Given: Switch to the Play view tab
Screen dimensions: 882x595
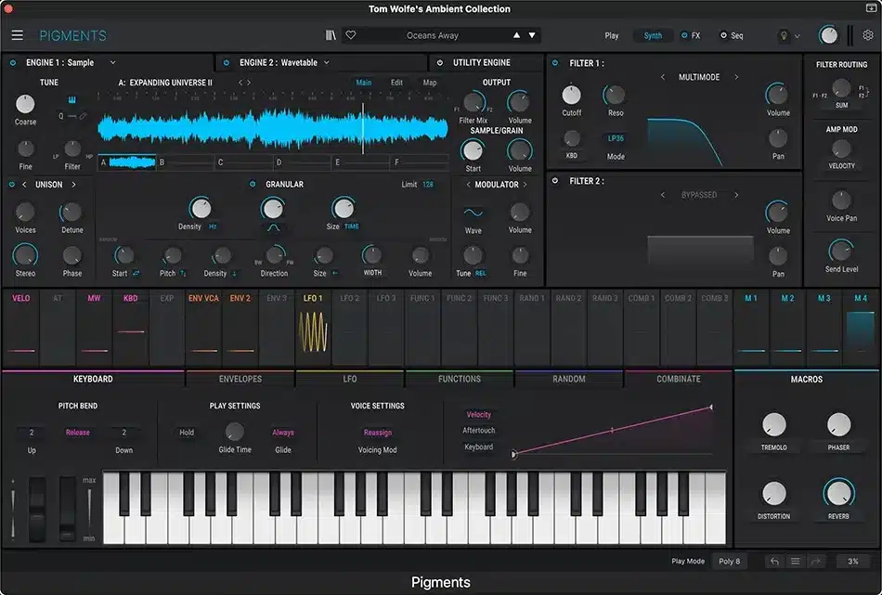Looking at the screenshot, I should (612, 35).
